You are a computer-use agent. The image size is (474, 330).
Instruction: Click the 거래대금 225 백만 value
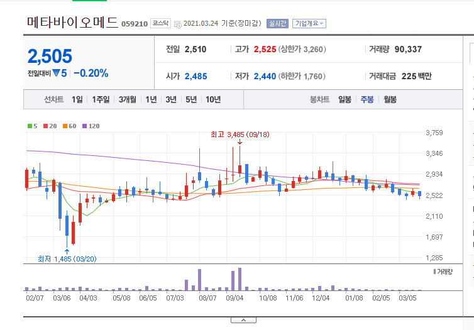click(417, 76)
